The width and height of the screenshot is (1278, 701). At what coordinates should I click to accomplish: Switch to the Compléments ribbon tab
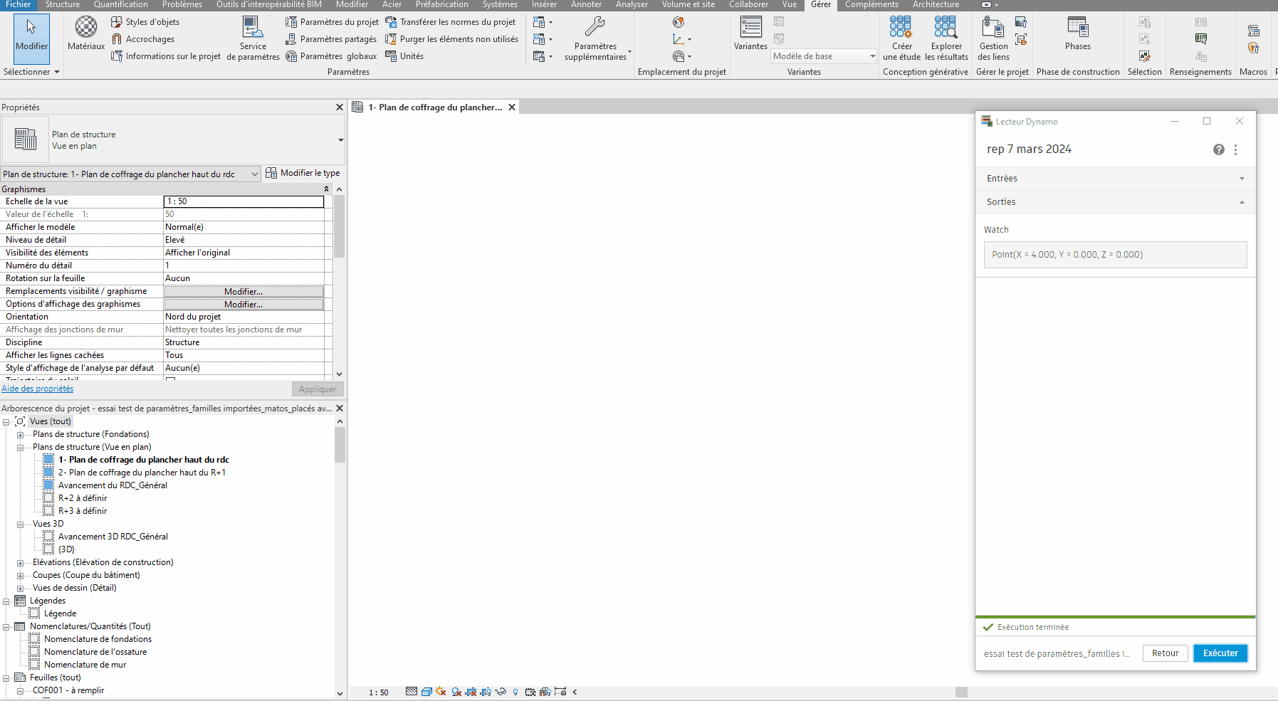point(871,4)
